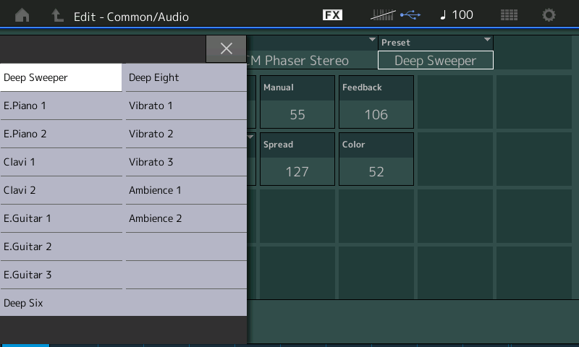Open the Live Set grid icon
The height and width of the screenshot is (347, 579).
point(509,15)
